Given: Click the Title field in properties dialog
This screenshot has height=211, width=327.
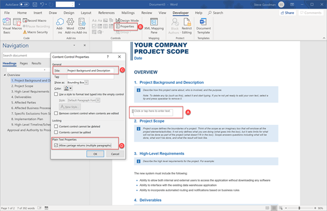Looking at the screenshot, I should click(x=91, y=71).
